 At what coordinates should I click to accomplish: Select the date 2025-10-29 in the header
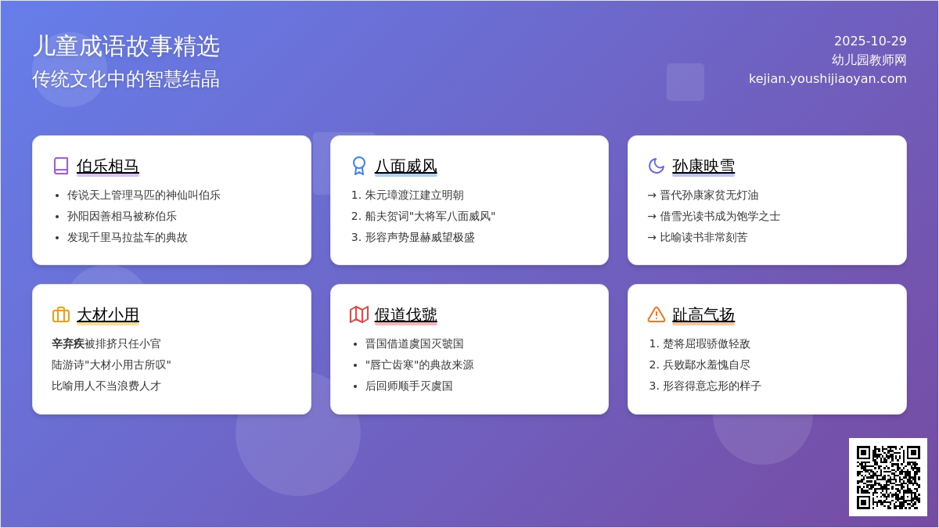pyautogui.click(x=870, y=40)
